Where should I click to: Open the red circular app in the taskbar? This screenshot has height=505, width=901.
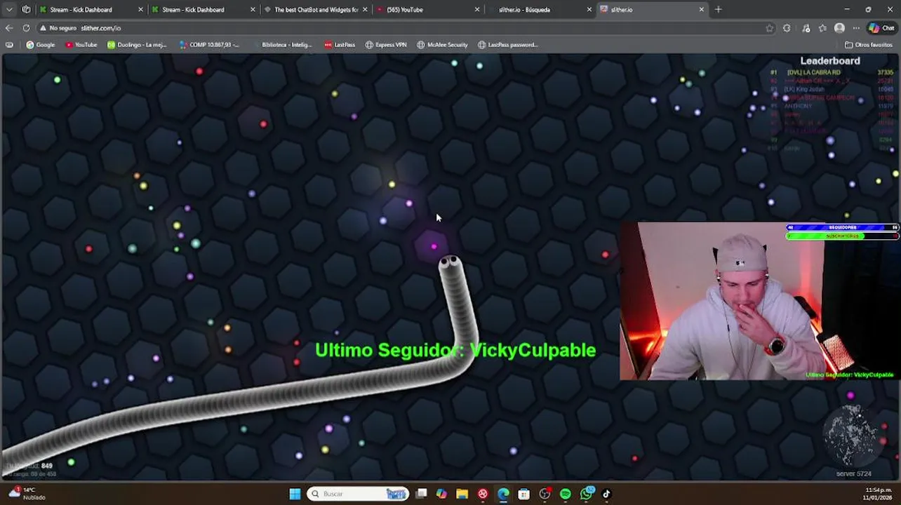tap(483, 494)
